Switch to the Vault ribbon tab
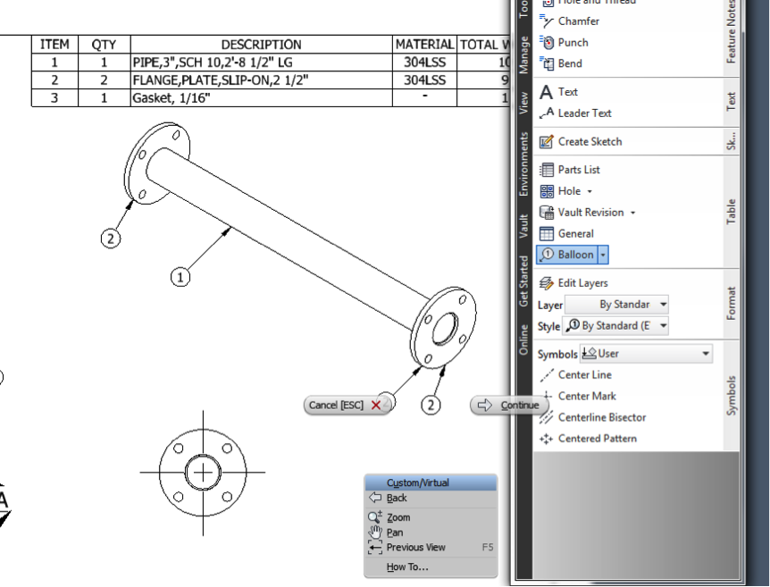Screen dimensions: 770x587 pos(523,226)
